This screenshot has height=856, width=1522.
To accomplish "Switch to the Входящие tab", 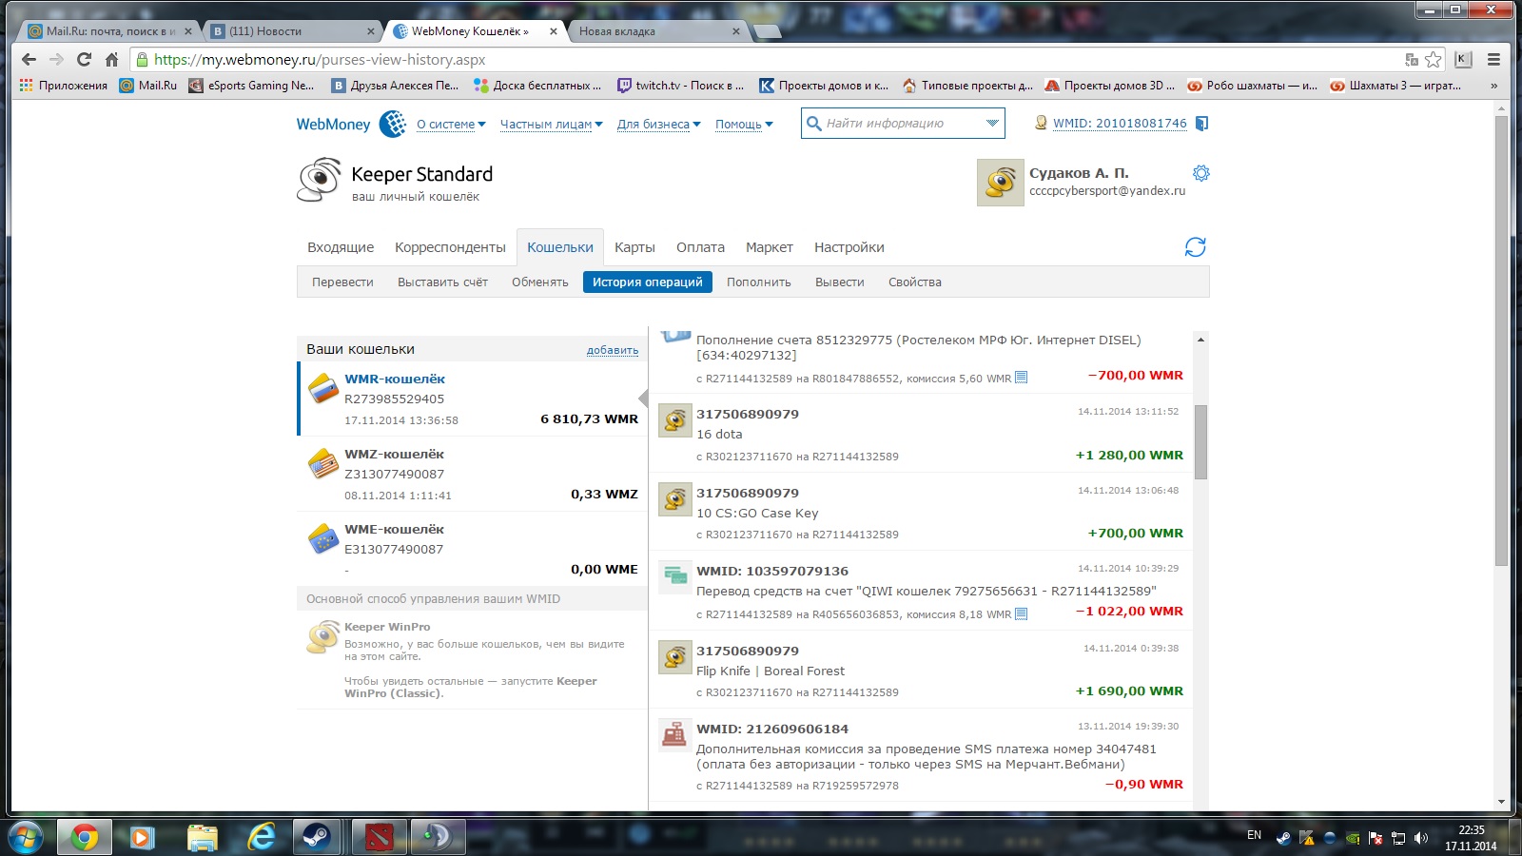I will [x=341, y=247].
